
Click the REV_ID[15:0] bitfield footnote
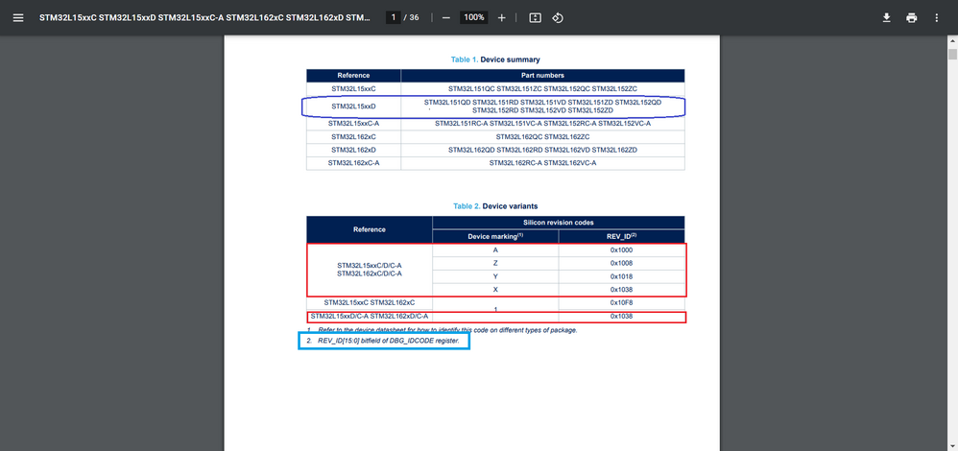tap(383, 341)
